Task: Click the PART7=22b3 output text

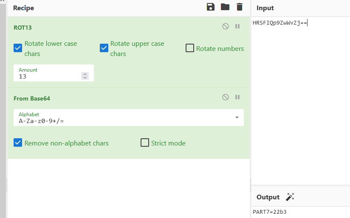Action: pos(269,212)
